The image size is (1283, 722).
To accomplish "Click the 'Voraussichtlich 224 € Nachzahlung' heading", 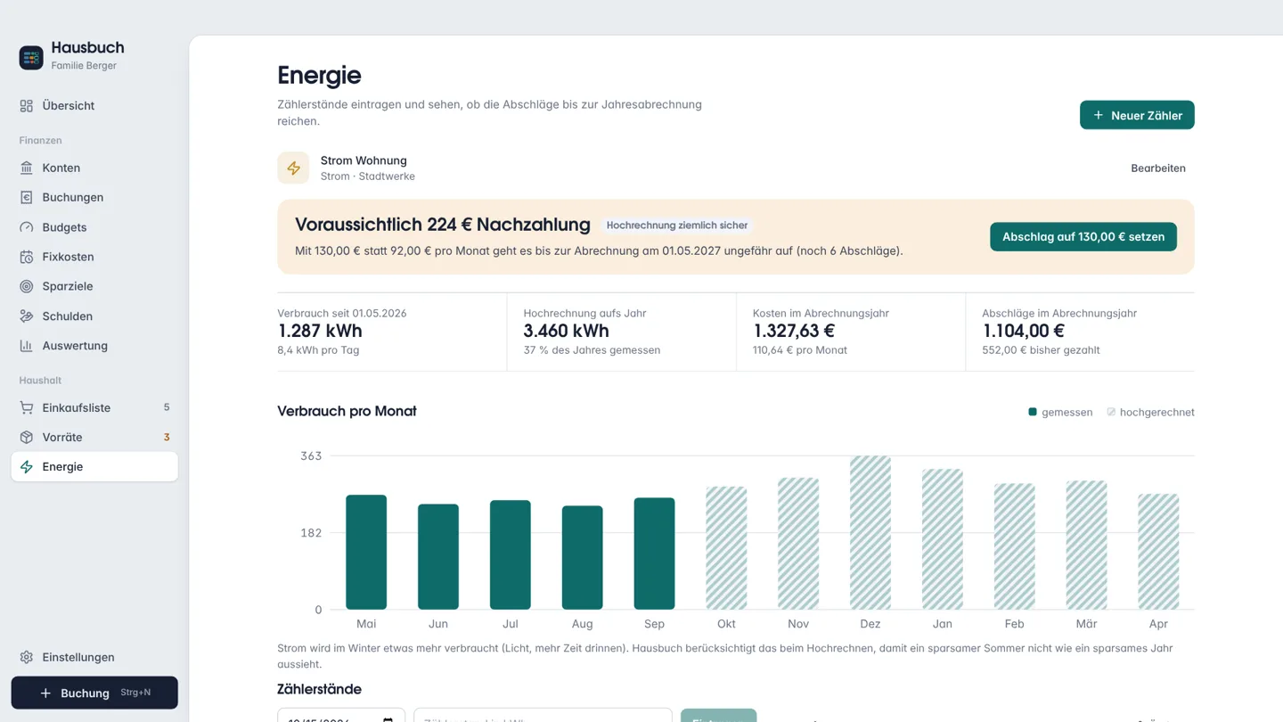I will pos(443,225).
